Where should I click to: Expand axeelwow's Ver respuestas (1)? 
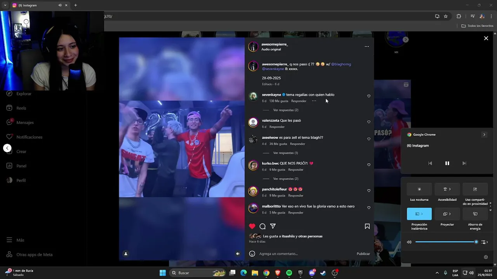coord(285,153)
